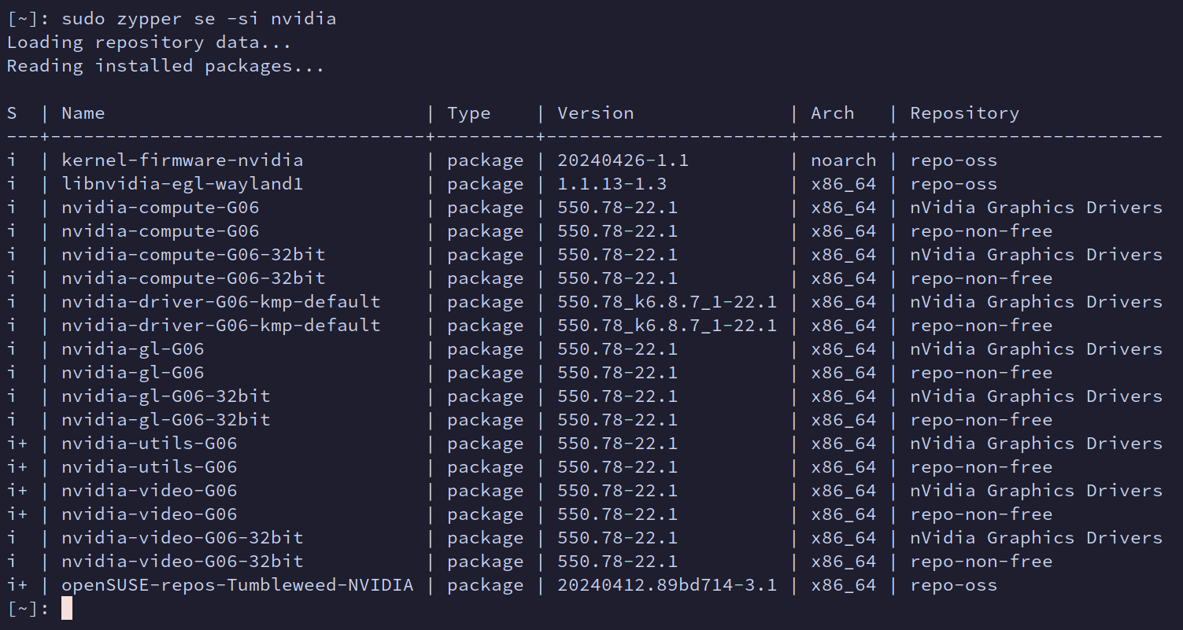Click version number 20240426-1.1
The height and width of the screenshot is (630, 1183).
coord(623,160)
